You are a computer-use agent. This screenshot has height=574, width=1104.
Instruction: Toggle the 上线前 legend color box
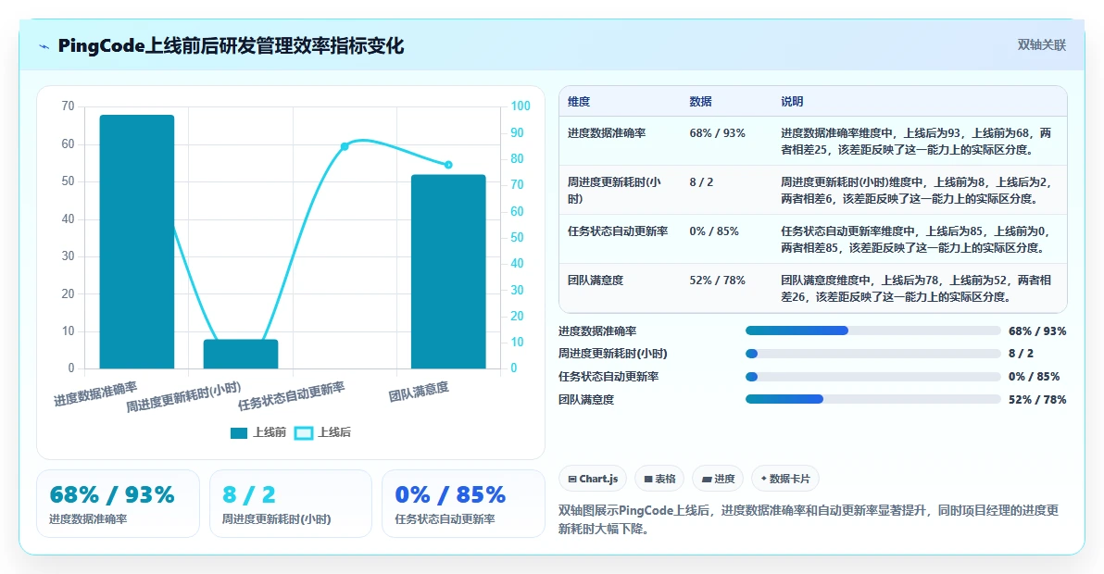(239, 432)
